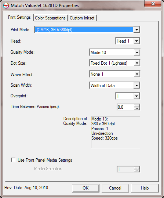Open Help for printer properties
The width and height of the screenshot is (164, 198).
tap(145, 188)
